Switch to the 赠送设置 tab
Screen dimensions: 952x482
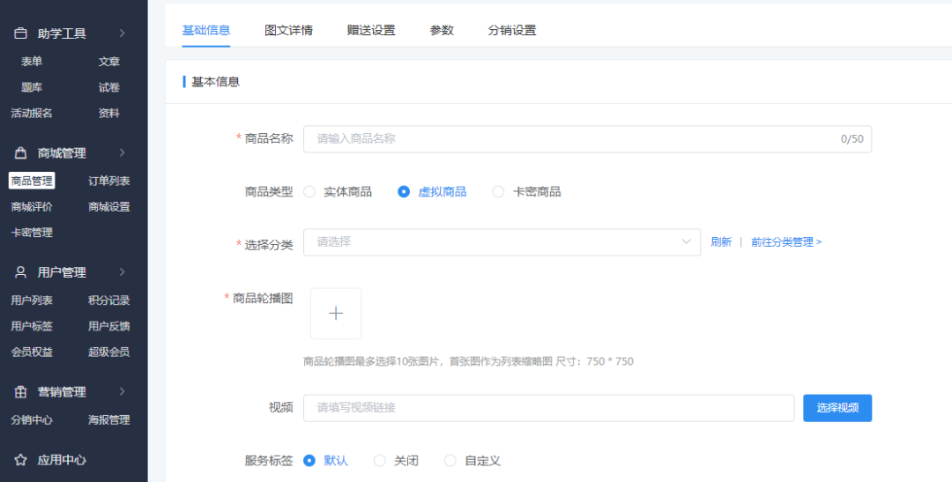371,30
